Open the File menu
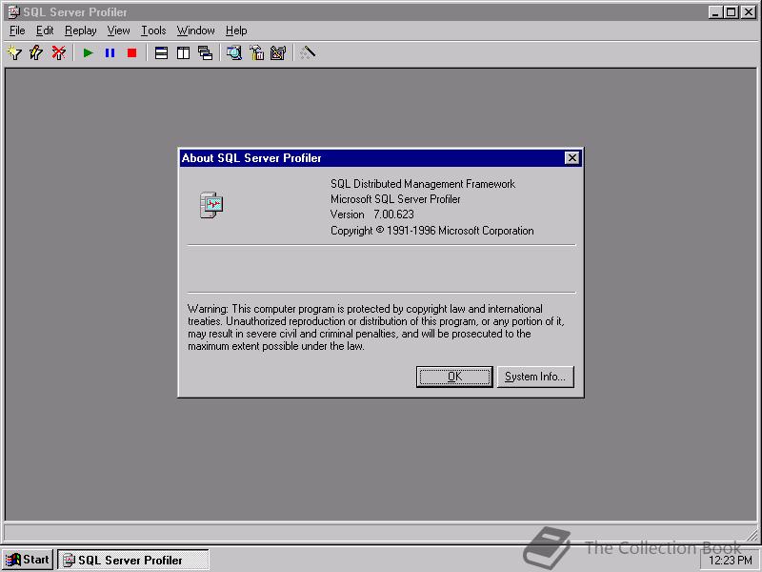This screenshot has height=572, width=762. click(x=17, y=31)
